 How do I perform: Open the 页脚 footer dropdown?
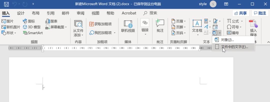click(x=178, y=27)
